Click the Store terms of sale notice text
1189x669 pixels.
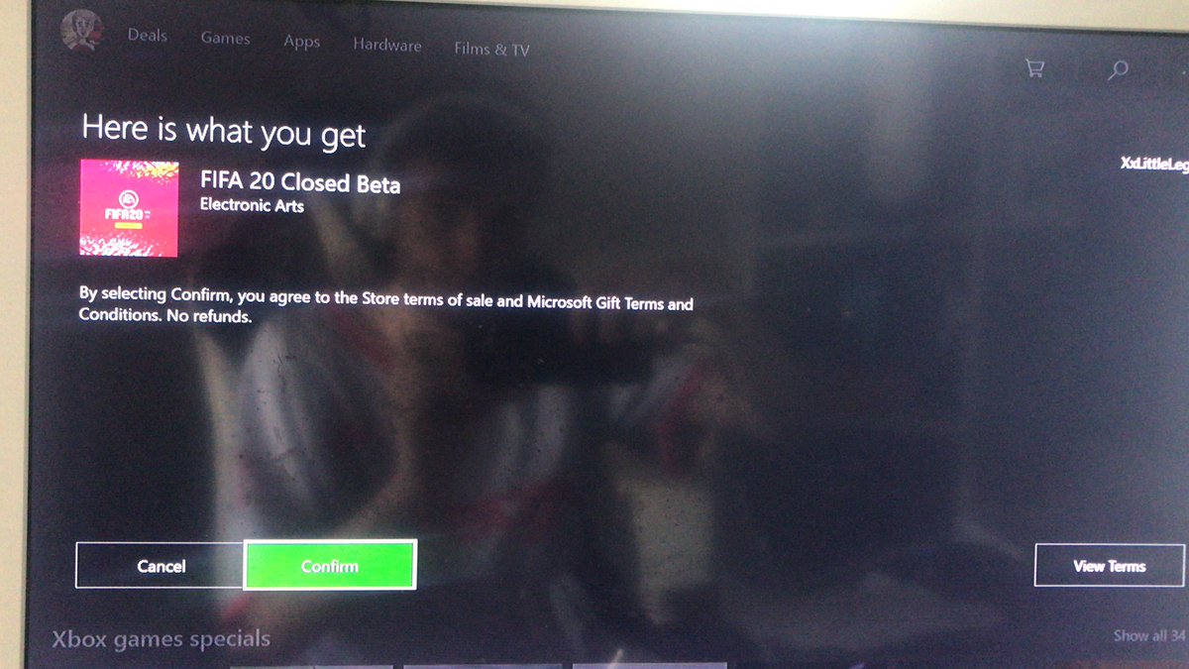(x=386, y=307)
